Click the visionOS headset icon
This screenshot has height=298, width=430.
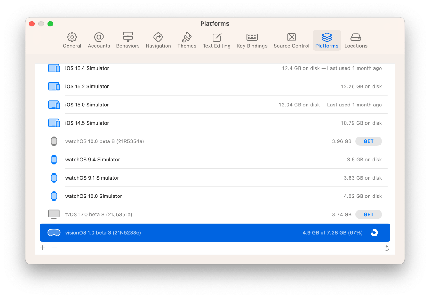click(54, 233)
